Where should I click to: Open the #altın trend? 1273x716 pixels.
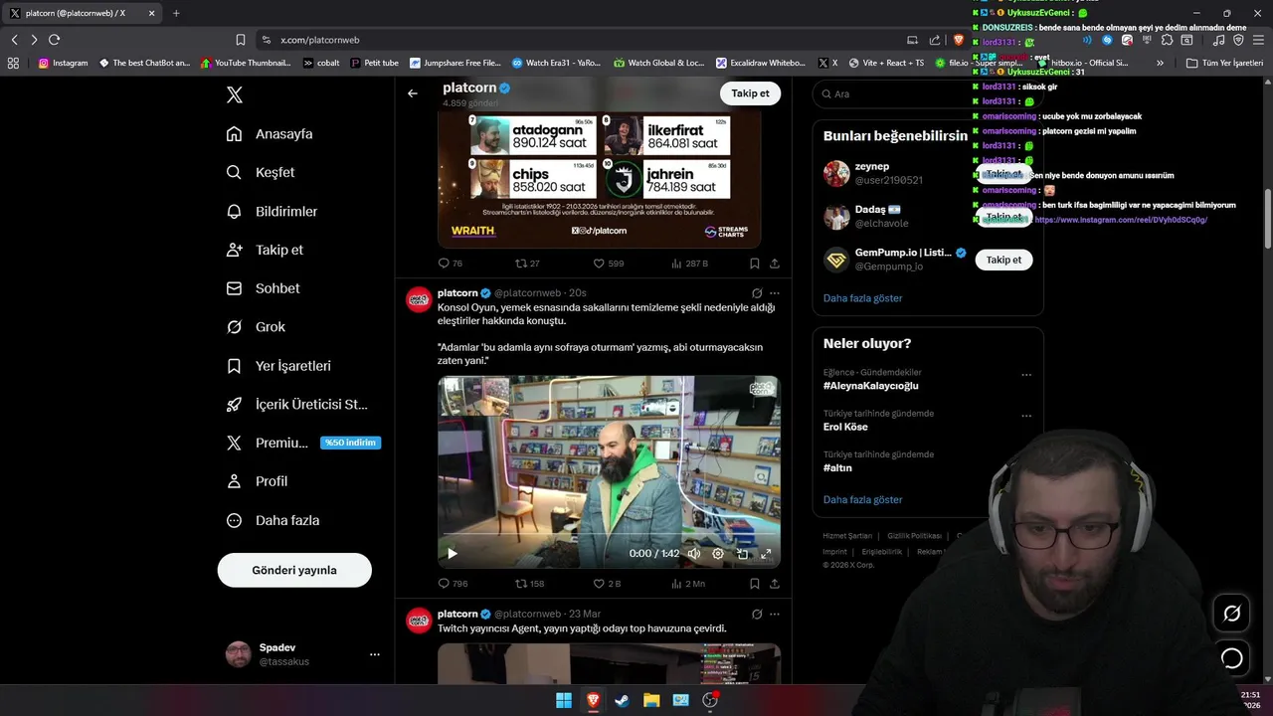click(837, 467)
